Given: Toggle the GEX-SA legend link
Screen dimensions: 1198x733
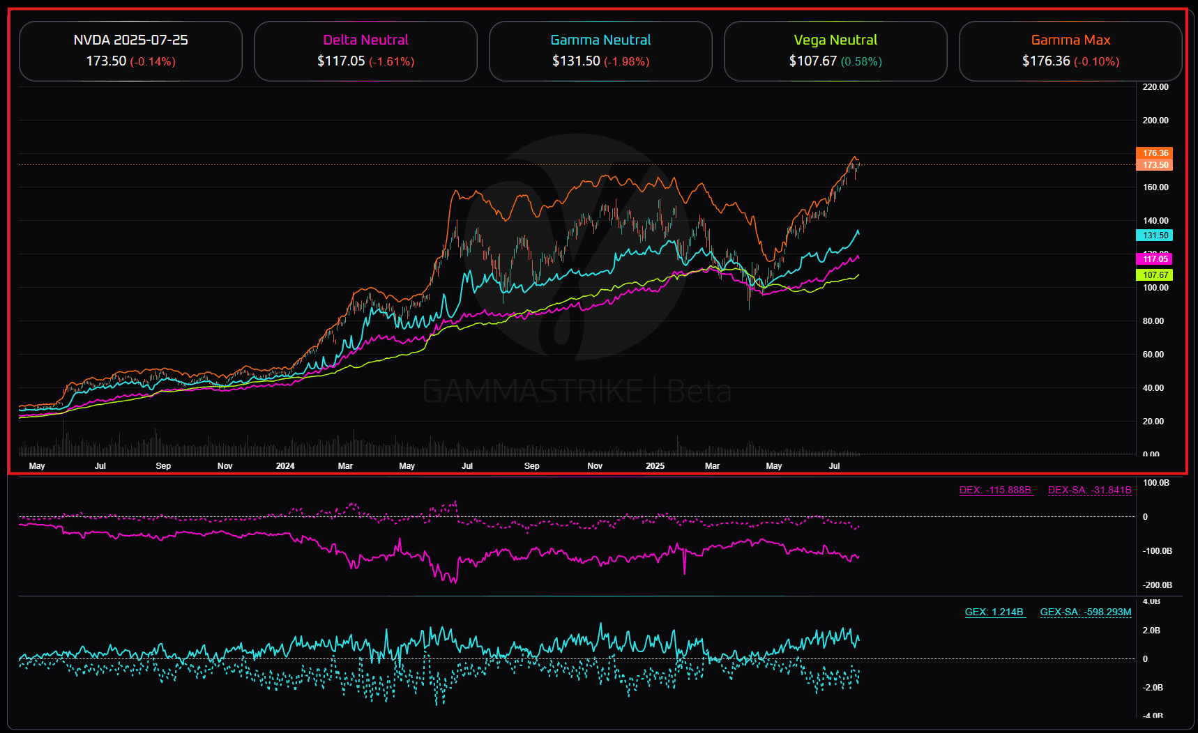Looking at the screenshot, I should (1085, 612).
